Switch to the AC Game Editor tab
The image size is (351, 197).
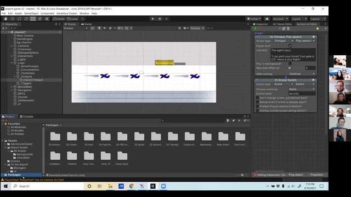click(x=282, y=24)
